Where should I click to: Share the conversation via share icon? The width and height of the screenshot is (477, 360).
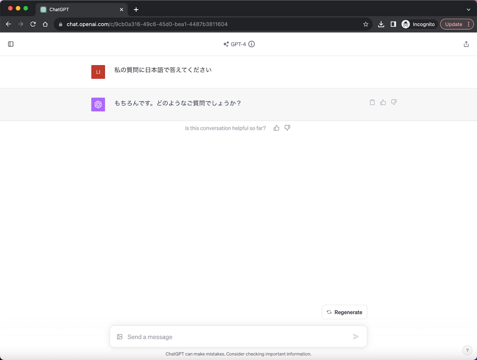tap(466, 44)
